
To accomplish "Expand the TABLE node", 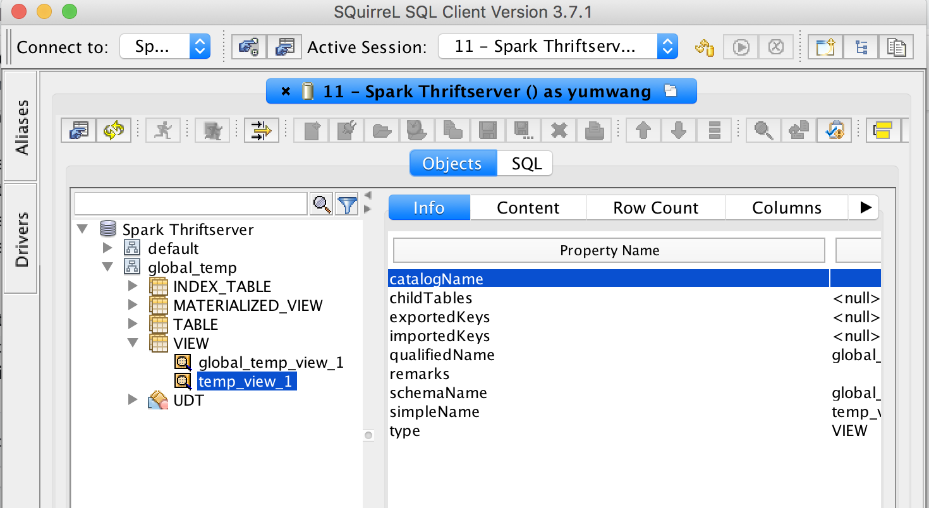I will (133, 324).
